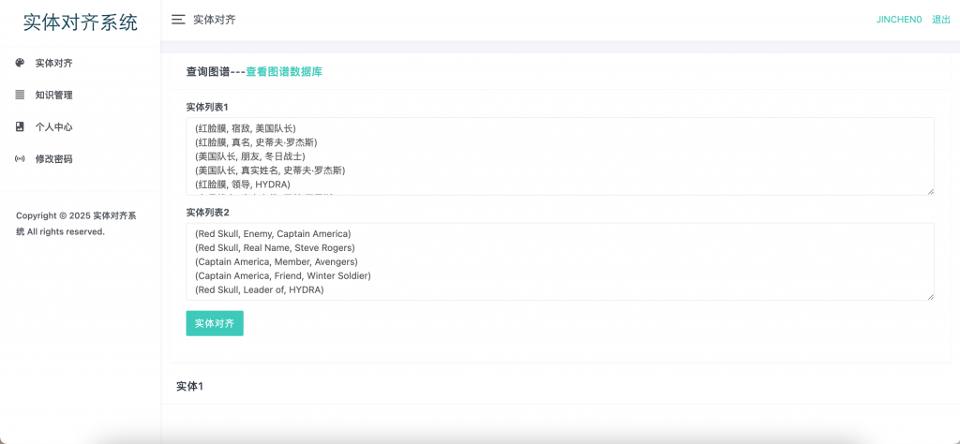960x444 pixels.
Task: Click the 实体1 results heading
Action: pos(189,387)
